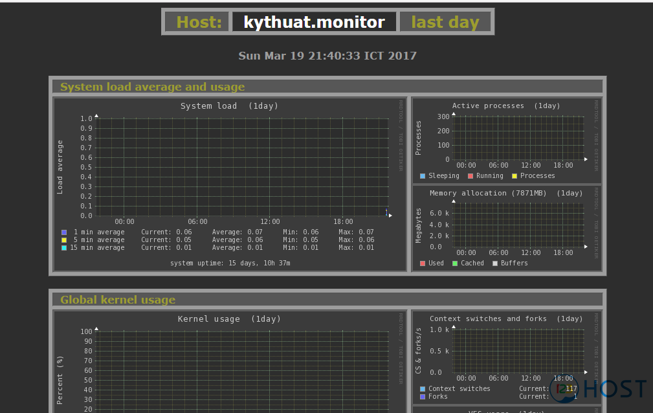Open the last day time range selector
653x413 pixels.
(445, 21)
